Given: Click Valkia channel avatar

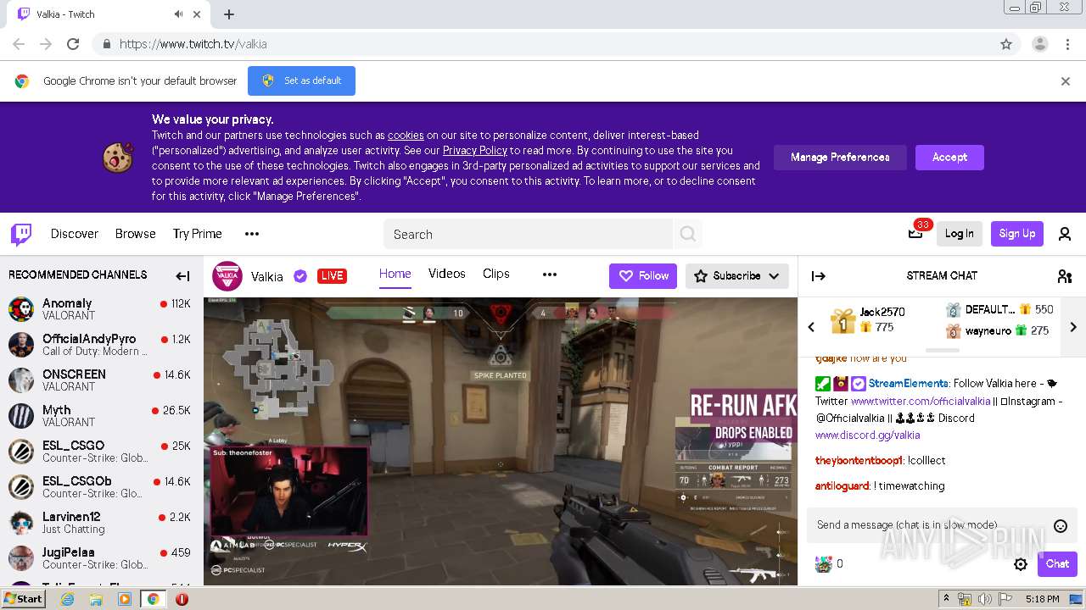Looking at the screenshot, I should tap(227, 275).
